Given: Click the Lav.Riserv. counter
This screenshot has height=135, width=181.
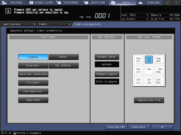Looking at the screenshot, I should point(135,19).
